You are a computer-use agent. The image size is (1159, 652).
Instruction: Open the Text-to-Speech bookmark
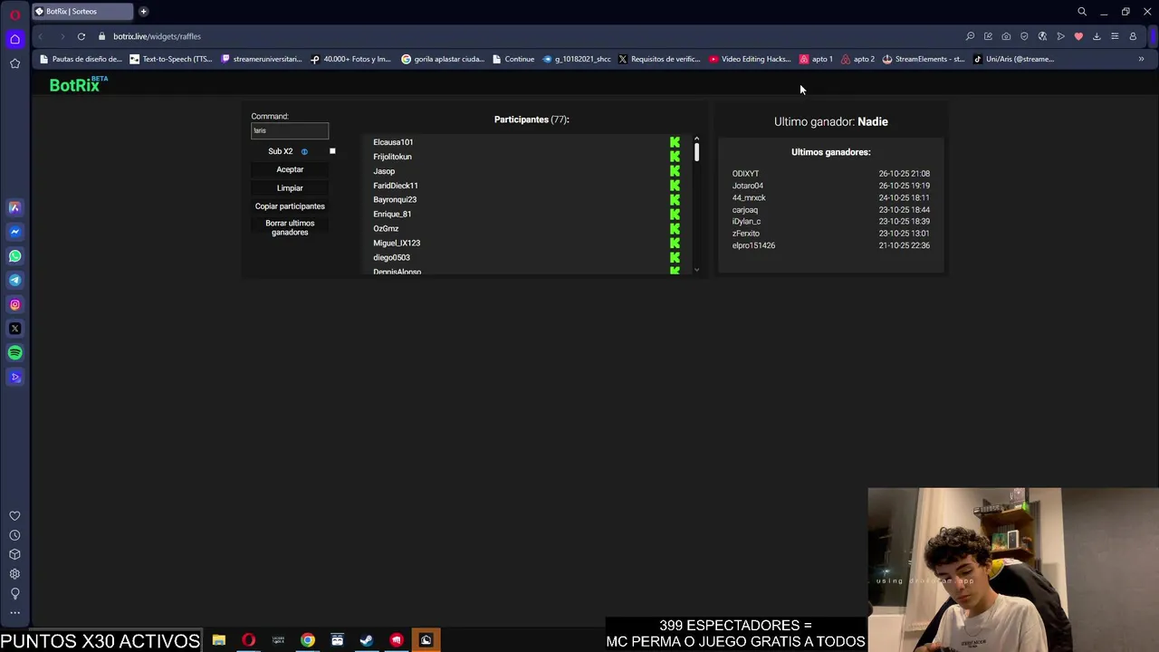pos(171,59)
